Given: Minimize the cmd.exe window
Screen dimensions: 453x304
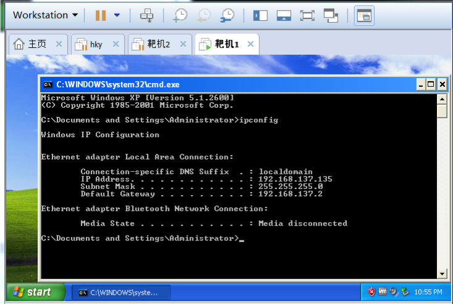Looking at the screenshot, I should point(421,84).
